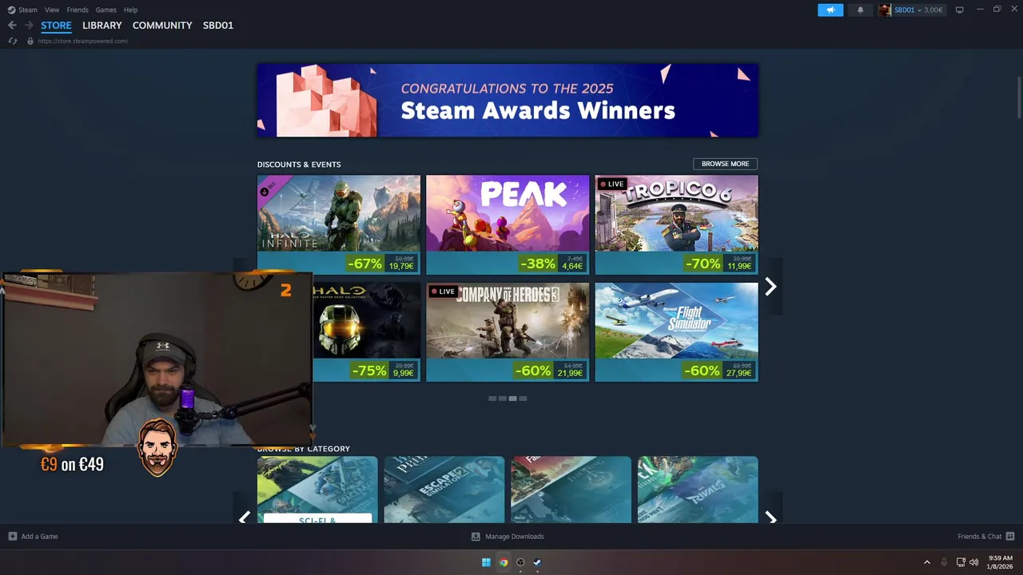
Task: Click the microphone tray icon
Action: point(944,562)
